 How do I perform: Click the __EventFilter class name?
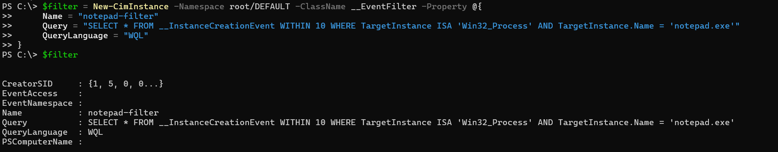pyautogui.click(x=384, y=7)
